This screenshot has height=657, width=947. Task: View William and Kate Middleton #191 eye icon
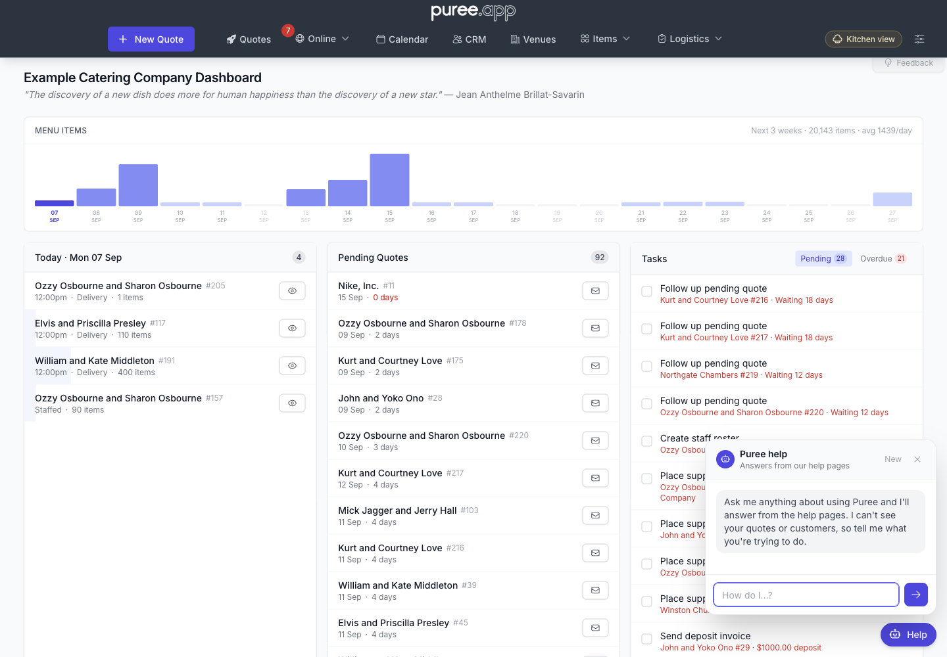click(x=293, y=365)
